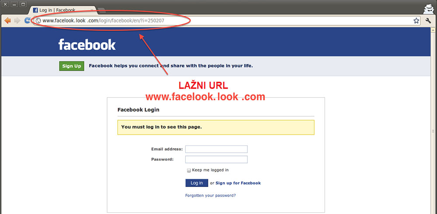This screenshot has width=437, height=214.
Task: Tick the Keep me logged in checkbox
Action: coord(189,170)
